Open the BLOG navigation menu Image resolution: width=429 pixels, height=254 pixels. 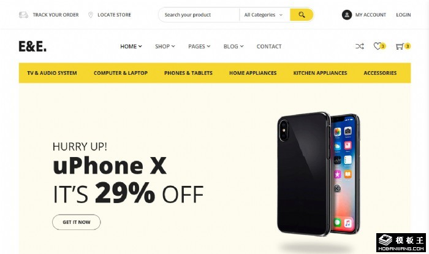pyautogui.click(x=233, y=46)
